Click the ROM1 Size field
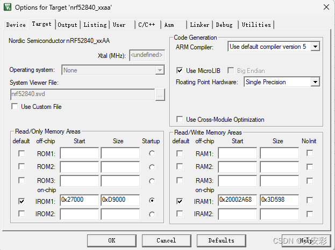Viewport: 335px width, 250px height. 120,153
